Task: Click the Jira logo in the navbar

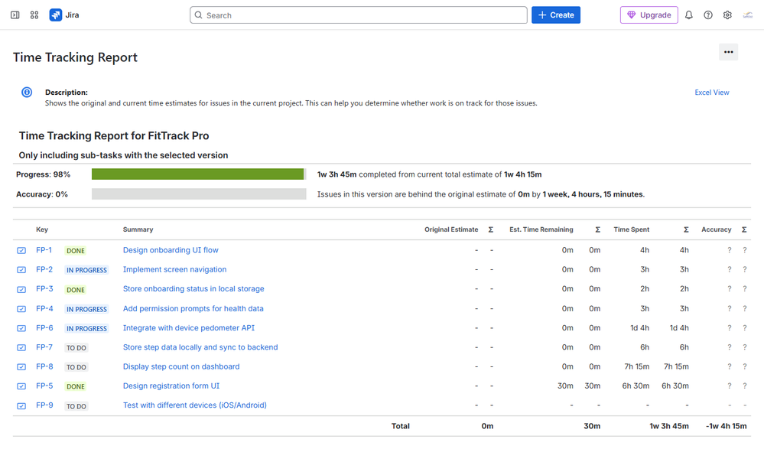Action: pos(54,15)
